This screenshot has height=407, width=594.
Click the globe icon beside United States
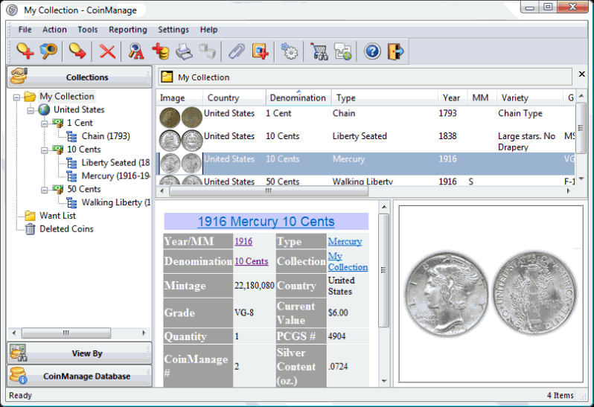[x=44, y=110]
